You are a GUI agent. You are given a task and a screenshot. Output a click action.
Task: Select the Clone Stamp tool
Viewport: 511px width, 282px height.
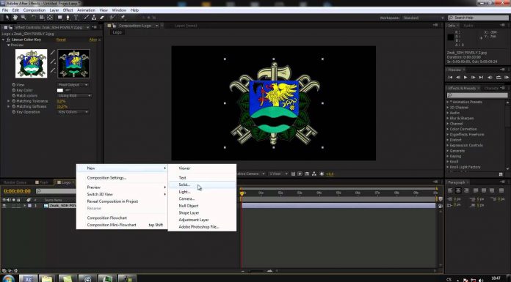pyautogui.click(x=94, y=18)
